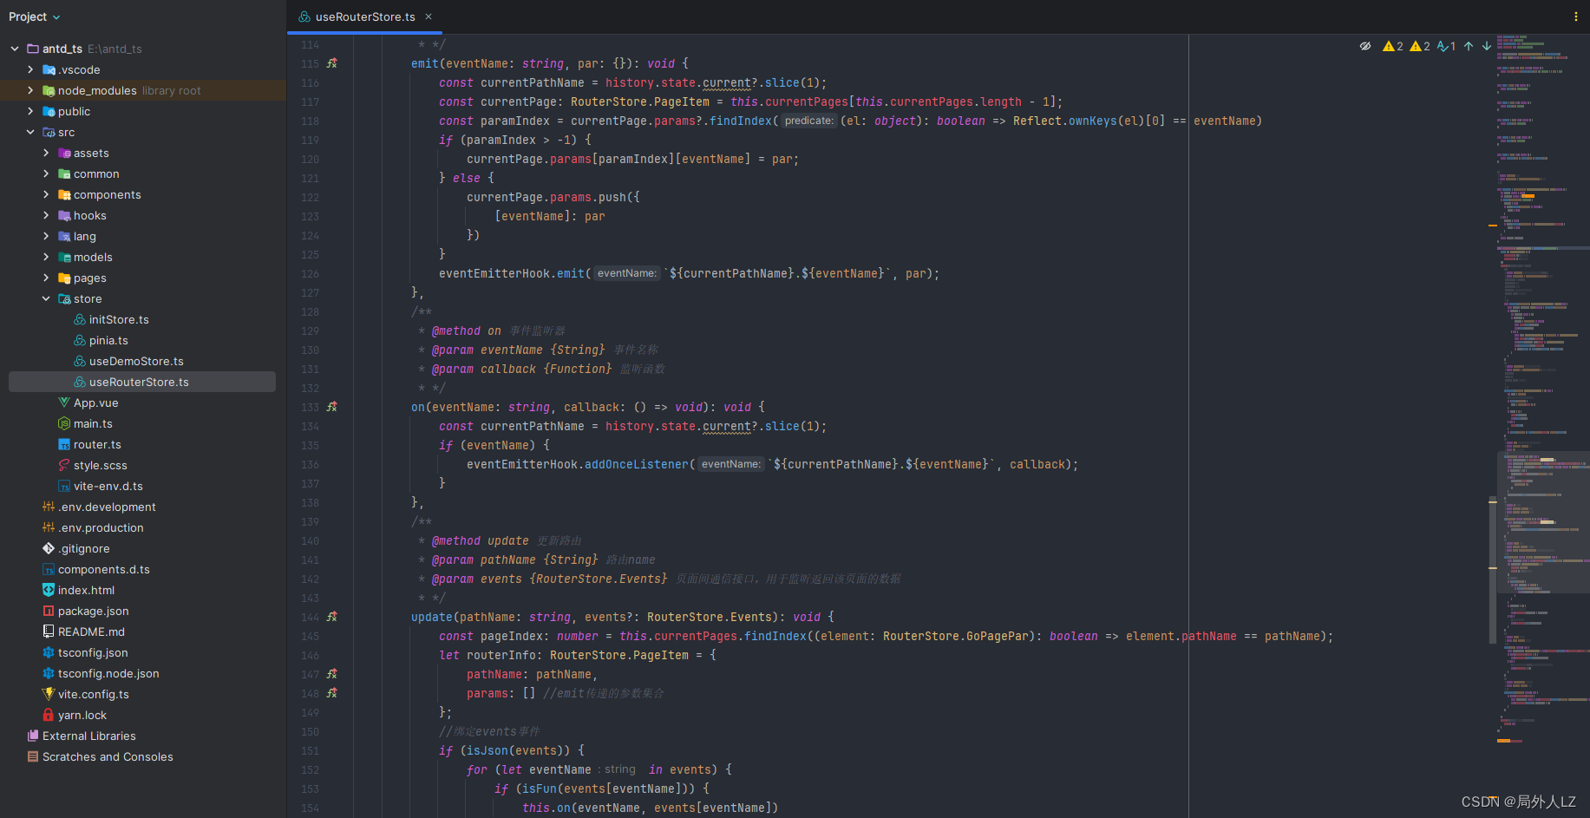
Task: Click the code minimap highlighted viewport
Action: pyautogui.click(x=1543, y=523)
